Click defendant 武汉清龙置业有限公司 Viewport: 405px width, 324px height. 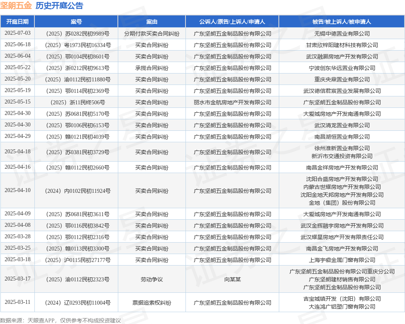tap(342, 125)
